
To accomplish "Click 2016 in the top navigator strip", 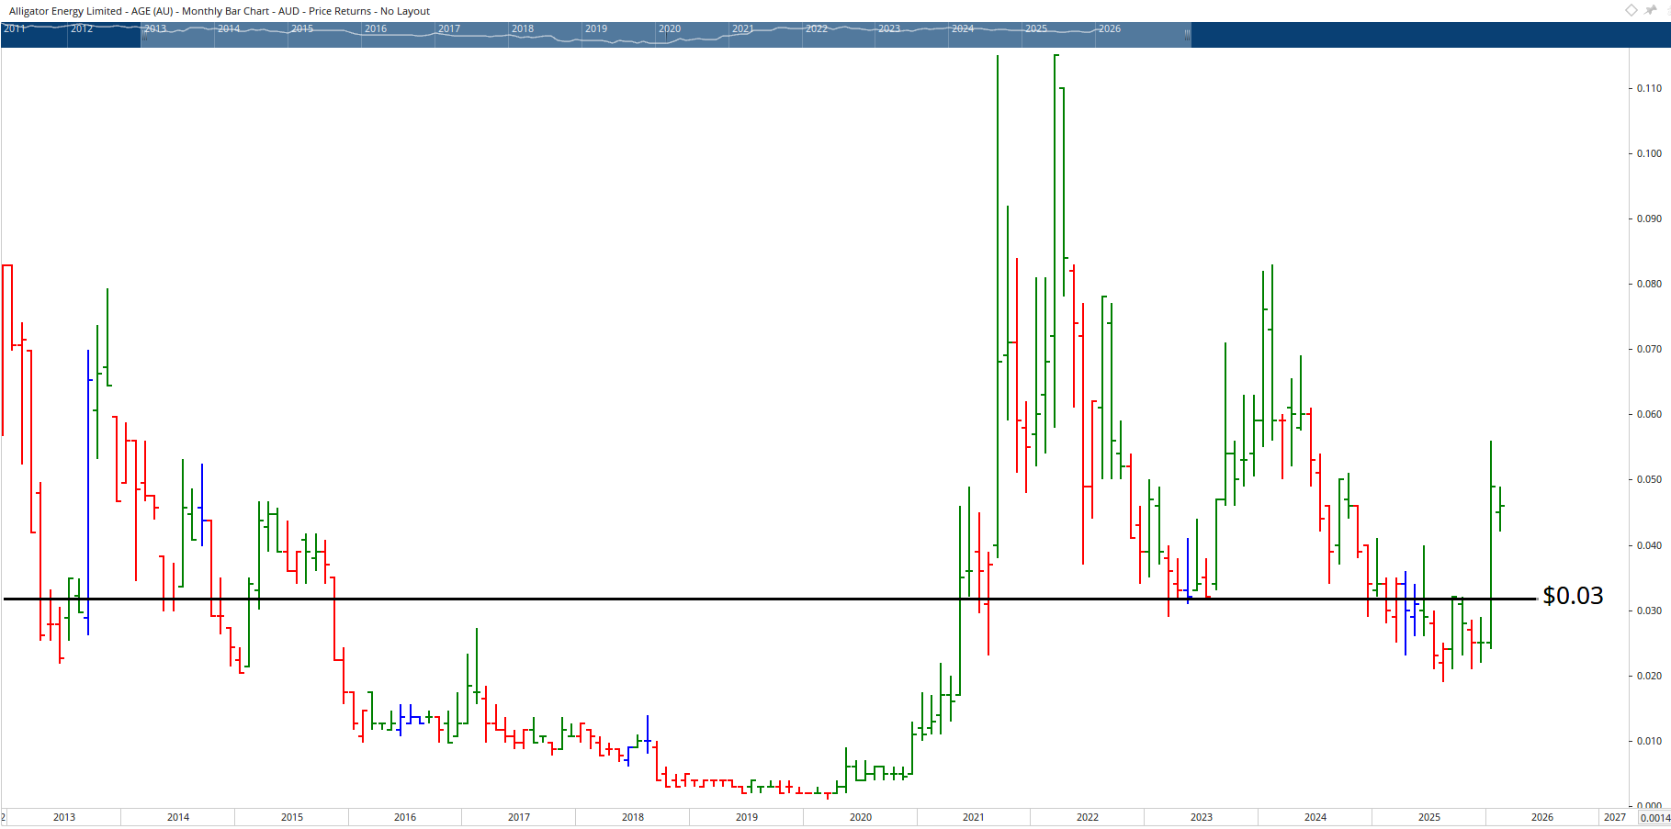I will pos(376,28).
